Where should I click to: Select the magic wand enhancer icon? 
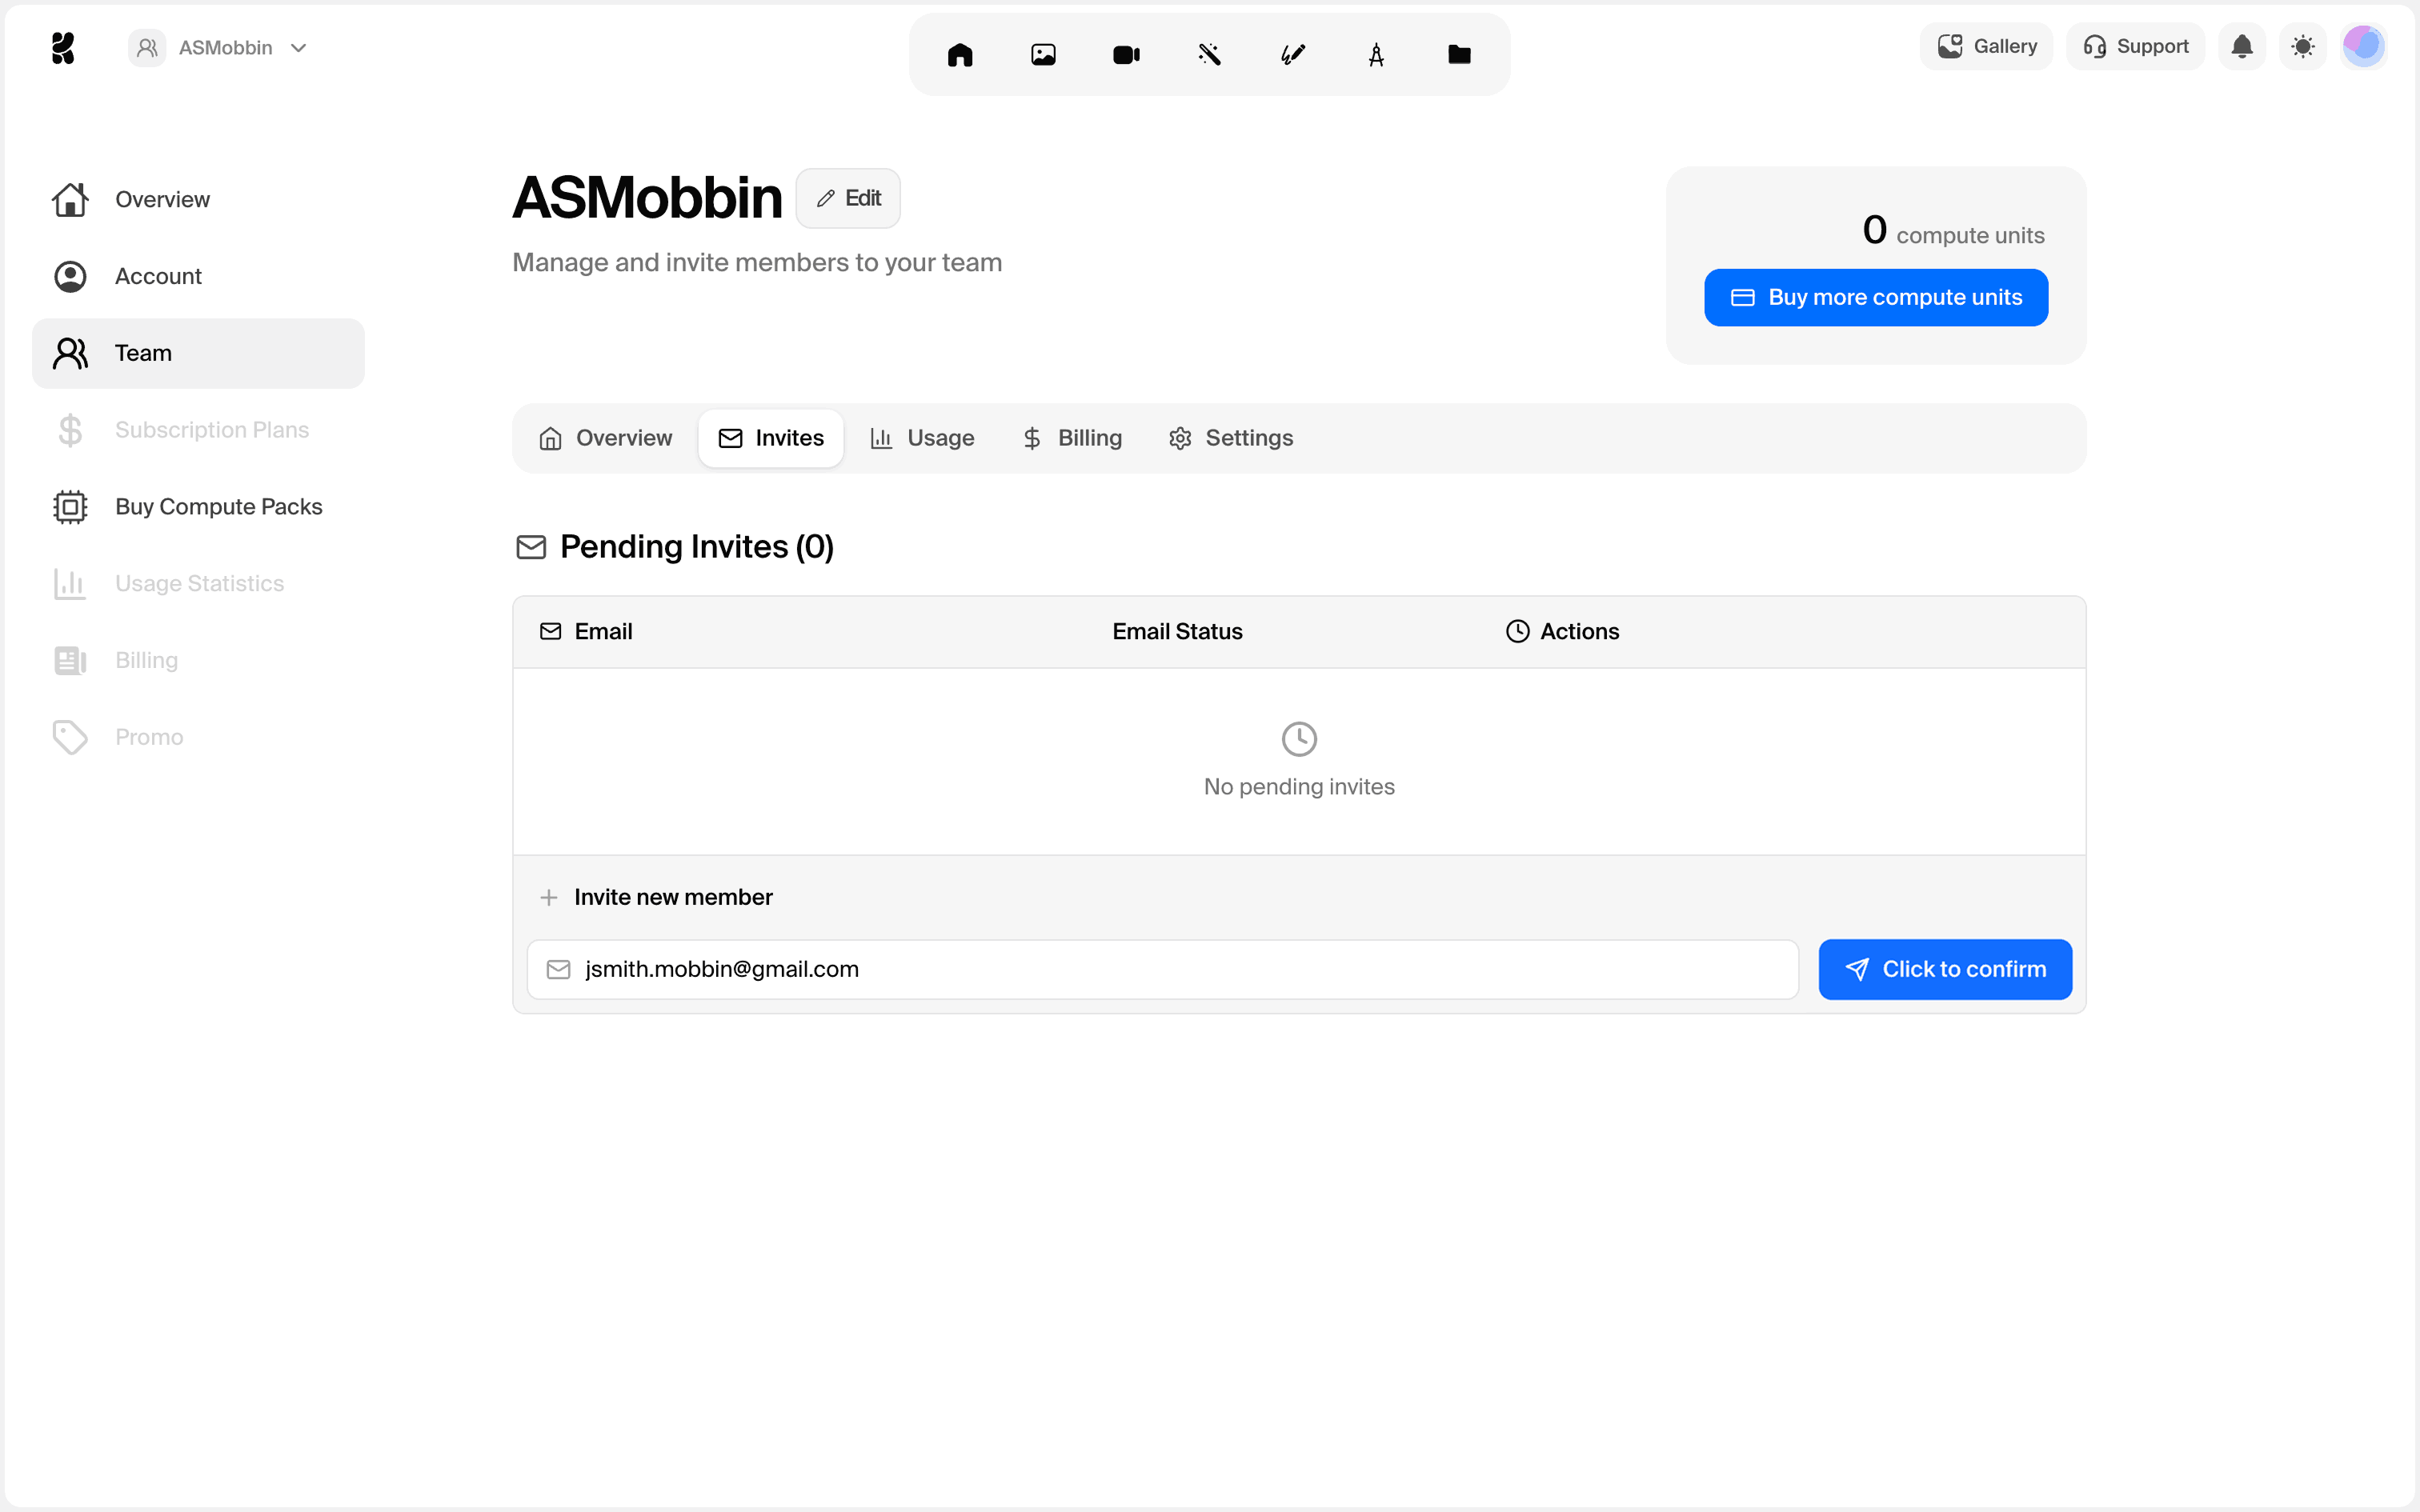[x=1209, y=55]
